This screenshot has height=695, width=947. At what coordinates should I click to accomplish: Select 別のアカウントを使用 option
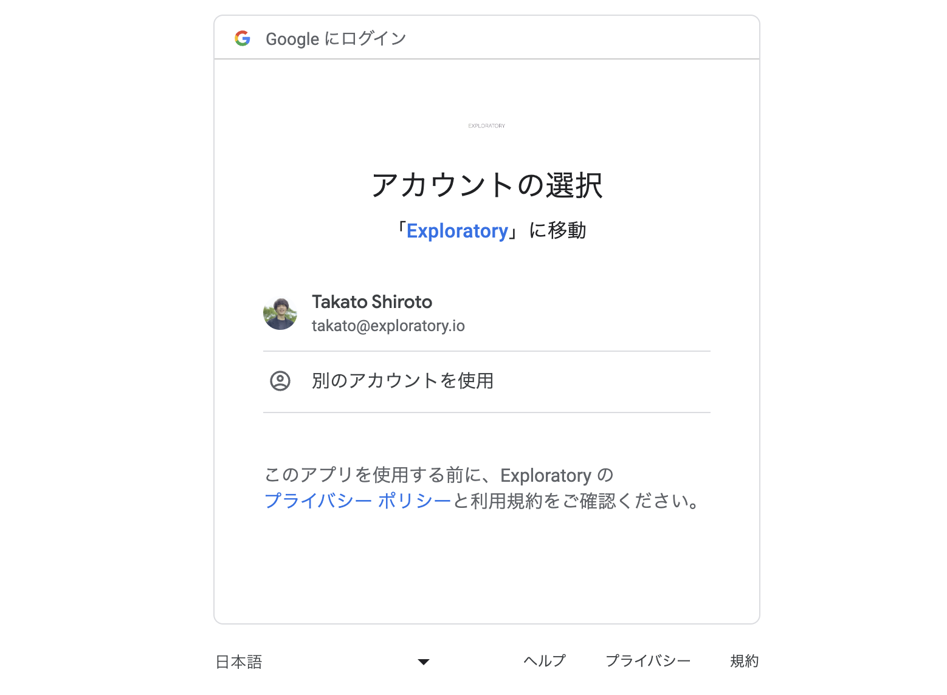[487, 382]
